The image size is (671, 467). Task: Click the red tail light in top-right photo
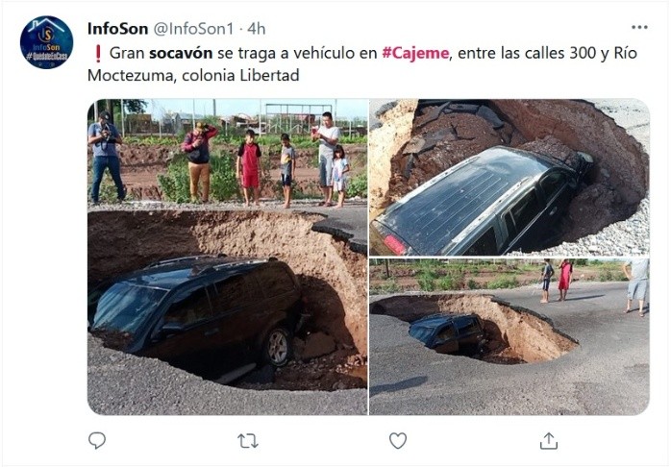coord(395,244)
